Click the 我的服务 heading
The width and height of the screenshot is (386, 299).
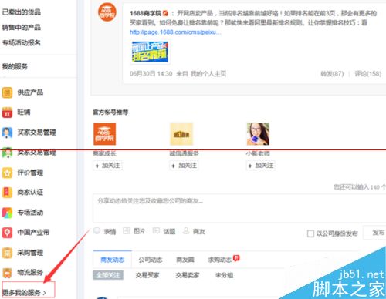click(x=15, y=66)
